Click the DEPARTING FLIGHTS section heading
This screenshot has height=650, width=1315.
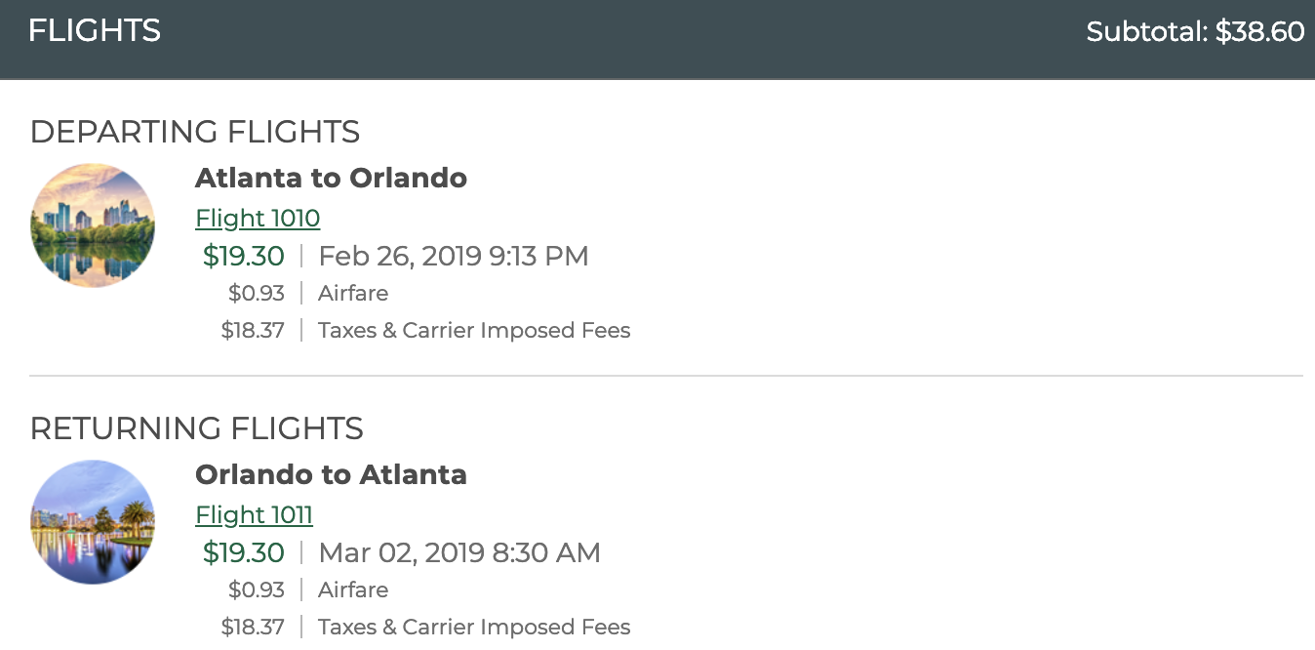(x=195, y=132)
